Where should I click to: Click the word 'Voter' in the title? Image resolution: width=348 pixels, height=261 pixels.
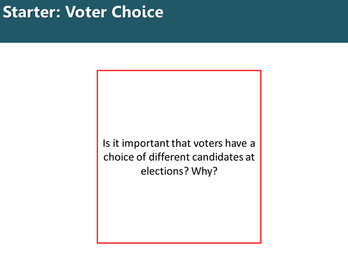[x=86, y=12]
